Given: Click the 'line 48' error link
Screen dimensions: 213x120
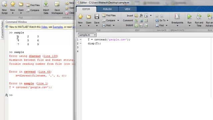Looking at the screenshot, I should point(45,72).
